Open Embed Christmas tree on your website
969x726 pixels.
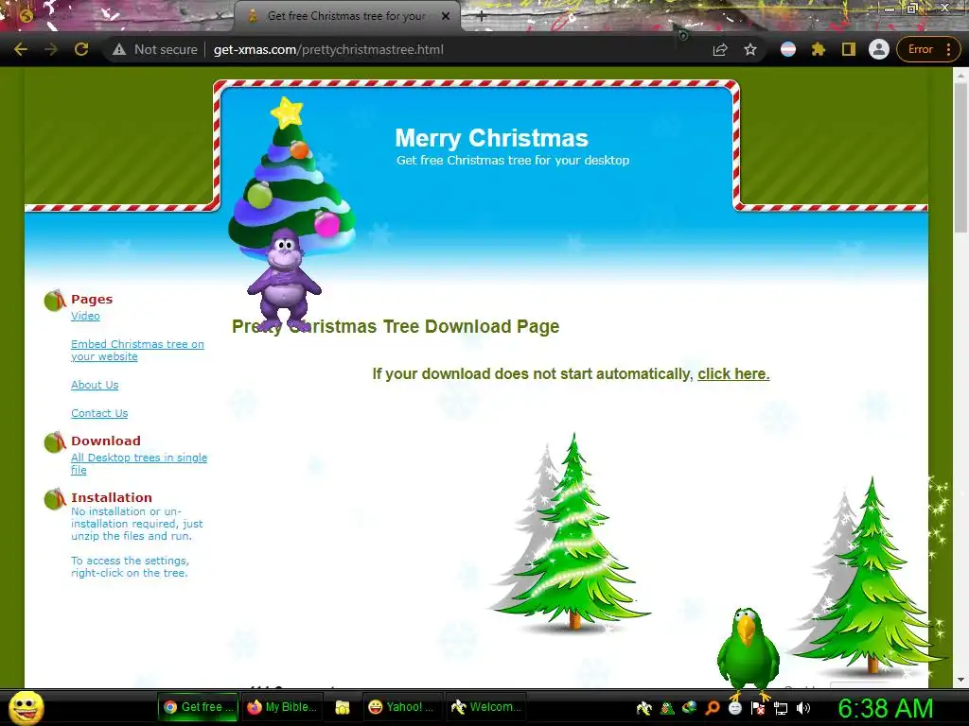[137, 350]
